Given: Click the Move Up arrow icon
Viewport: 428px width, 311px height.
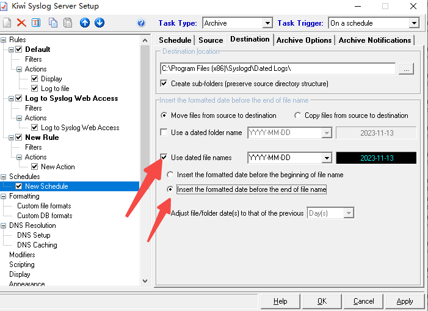Looking at the screenshot, I should pos(85,23).
